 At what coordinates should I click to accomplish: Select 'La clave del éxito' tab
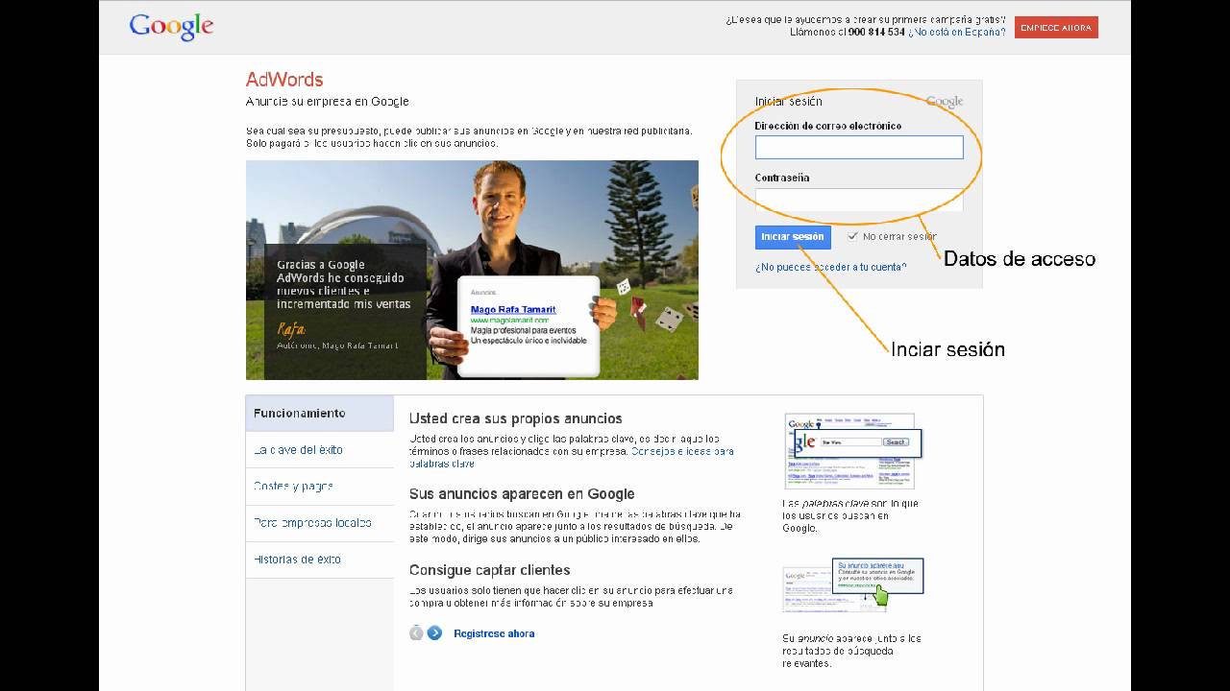point(320,450)
